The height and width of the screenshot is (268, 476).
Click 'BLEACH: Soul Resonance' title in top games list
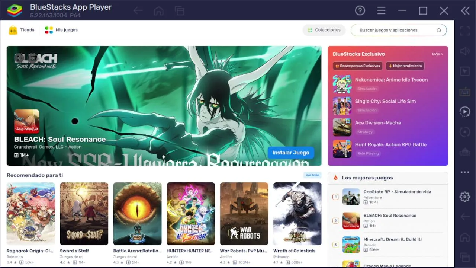(x=390, y=216)
